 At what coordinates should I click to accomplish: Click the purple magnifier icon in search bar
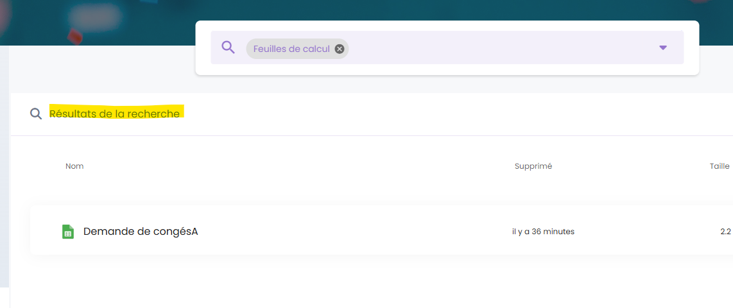(x=228, y=47)
